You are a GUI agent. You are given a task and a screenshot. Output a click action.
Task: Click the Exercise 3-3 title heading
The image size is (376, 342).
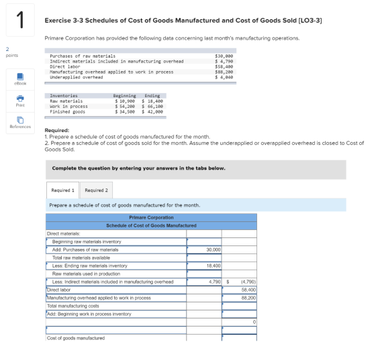tap(183, 21)
